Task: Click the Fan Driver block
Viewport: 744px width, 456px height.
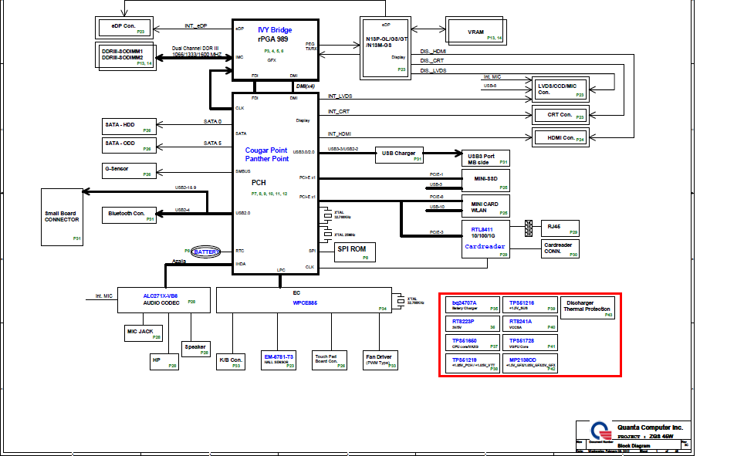Action: click(381, 360)
